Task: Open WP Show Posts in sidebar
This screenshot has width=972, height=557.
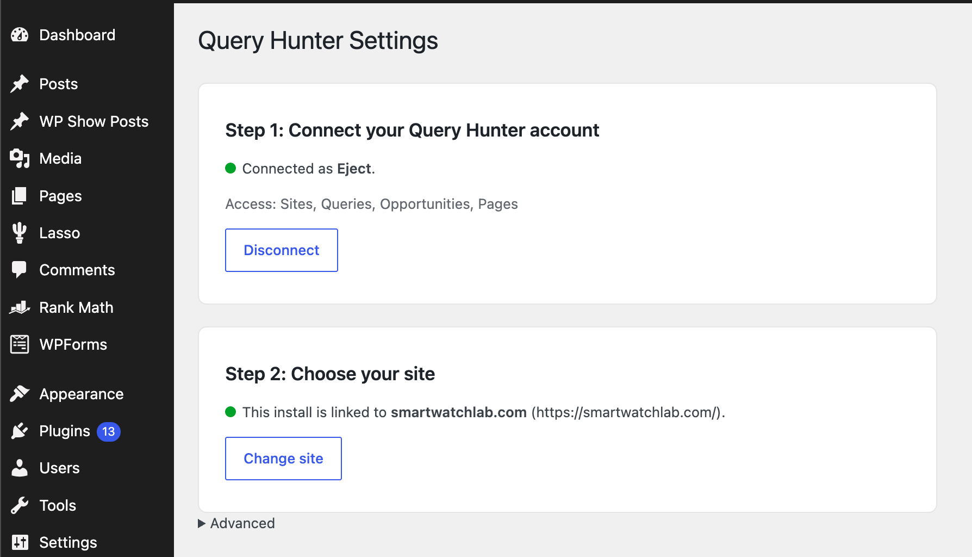Action: [x=94, y=121]
